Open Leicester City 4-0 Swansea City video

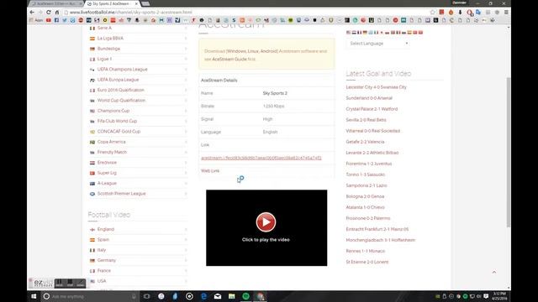(376, 87)
